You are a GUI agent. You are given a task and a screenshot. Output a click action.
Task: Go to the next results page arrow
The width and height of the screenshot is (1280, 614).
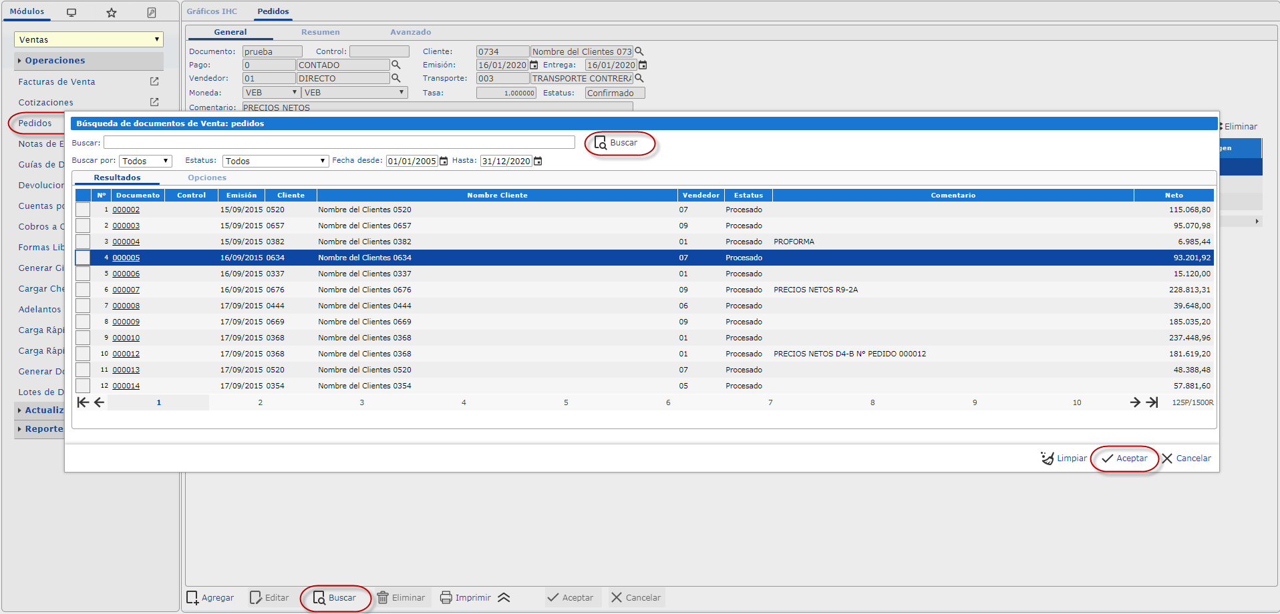coord(1134,402)
